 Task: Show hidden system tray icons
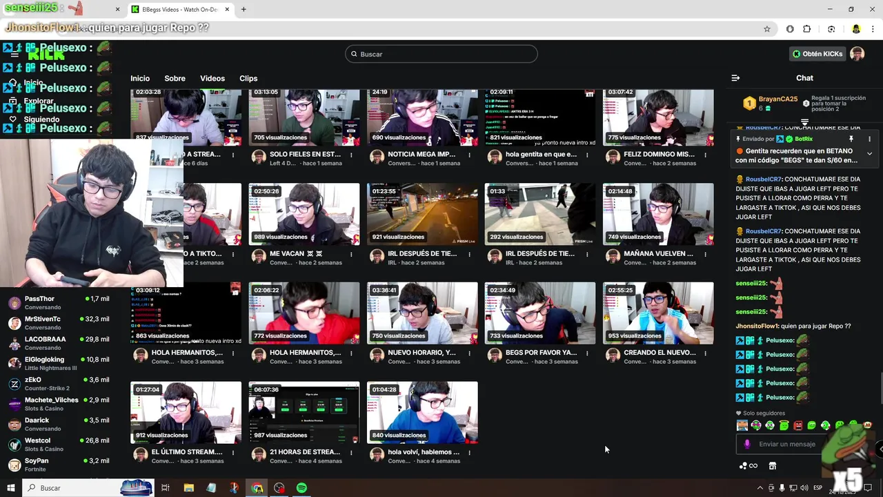pos(760,488)
